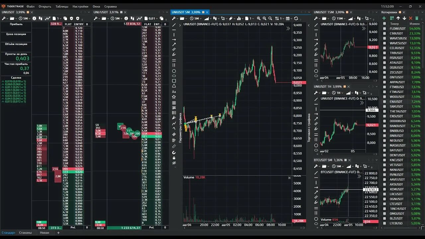Click PnL button under UNIUSDT order book
Viewport: 425px width, 239px height.
click(x=73, y=228)
